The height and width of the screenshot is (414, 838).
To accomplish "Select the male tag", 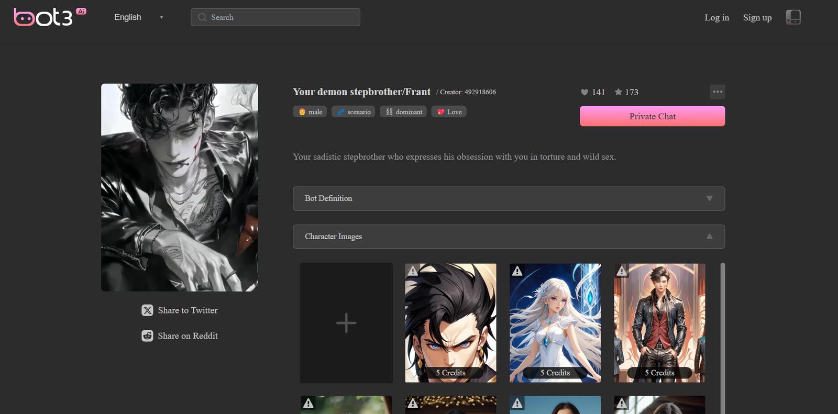I will [x=310, y=111].
